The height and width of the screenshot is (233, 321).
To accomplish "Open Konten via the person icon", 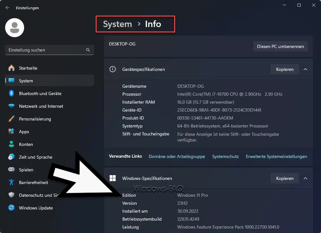I will pyautogui.click(x=11, y=144).
